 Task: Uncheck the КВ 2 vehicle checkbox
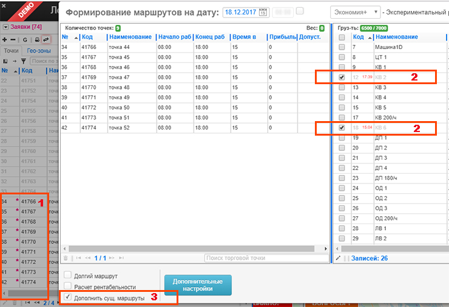click(342, 77)
